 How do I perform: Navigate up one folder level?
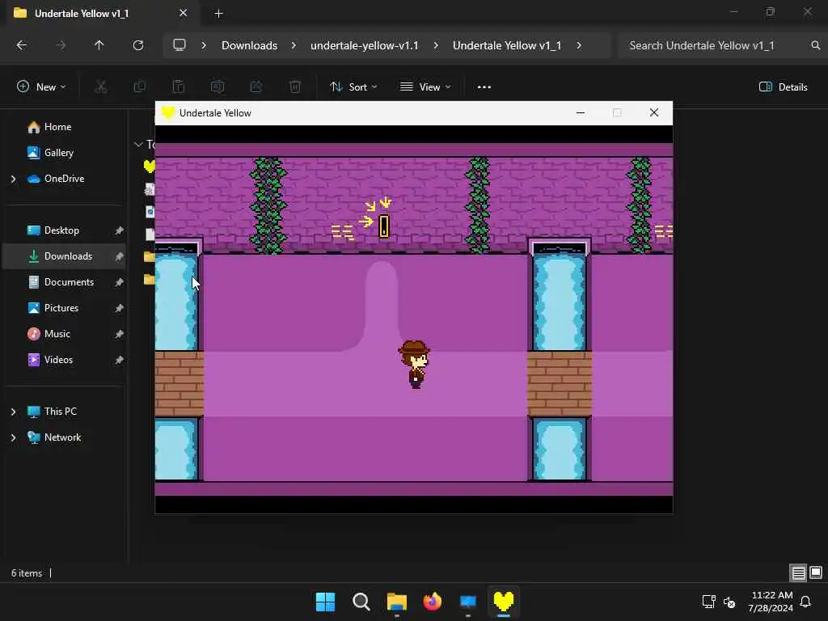99,45
